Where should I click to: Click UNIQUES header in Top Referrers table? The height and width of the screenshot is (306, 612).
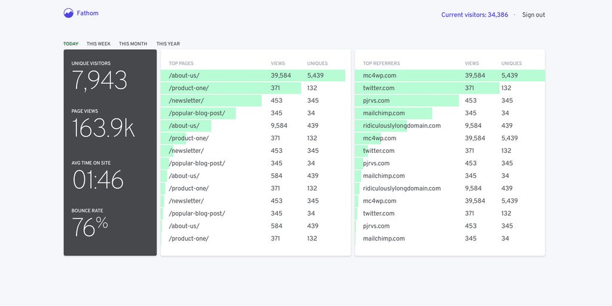pos(512,63)
